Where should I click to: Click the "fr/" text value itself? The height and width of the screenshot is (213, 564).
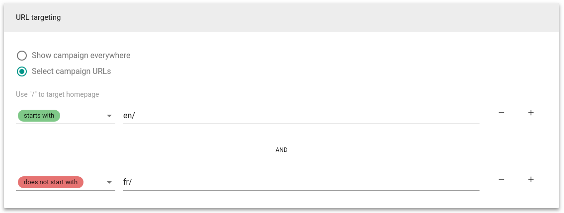(x=128, y=182)
